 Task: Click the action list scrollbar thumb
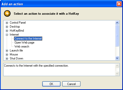[x=117, y=36]
